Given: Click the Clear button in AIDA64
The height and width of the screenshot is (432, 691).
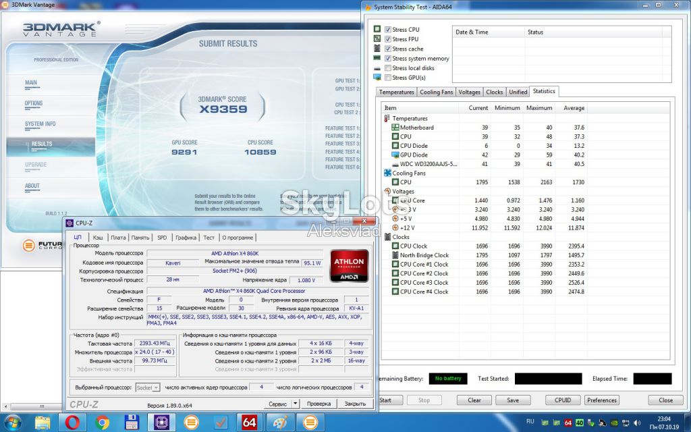Looking at the screenshot, I should [x=474, y=400].
